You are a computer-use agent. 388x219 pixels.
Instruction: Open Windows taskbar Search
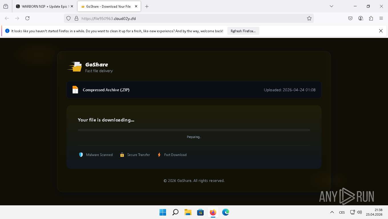[x=175, y=212]
